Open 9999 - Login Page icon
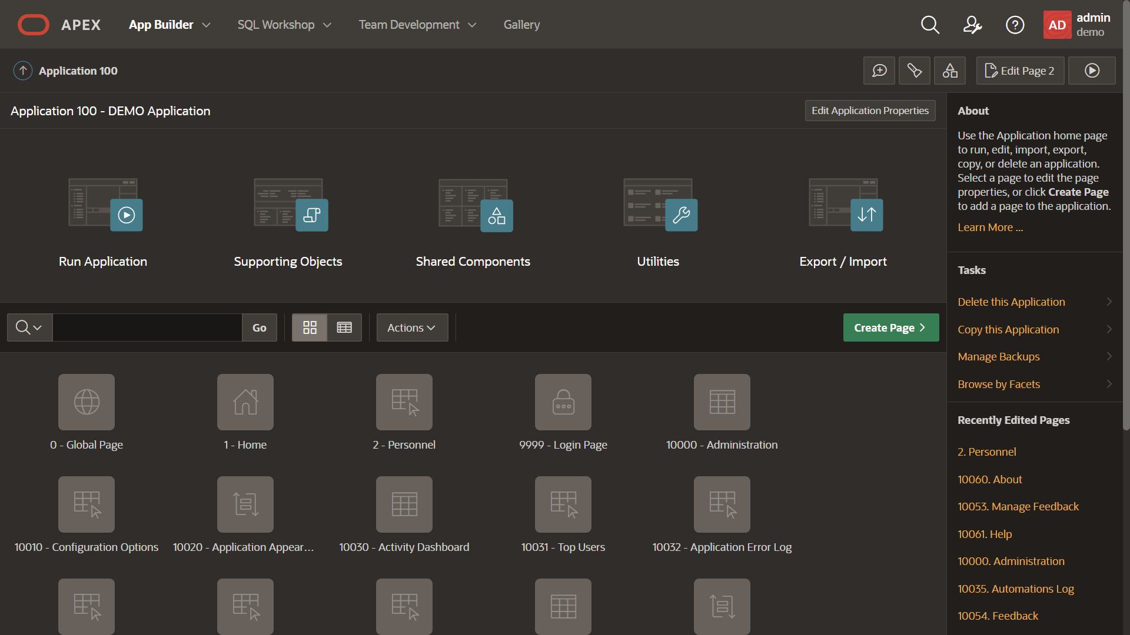 tap(563, 402)
